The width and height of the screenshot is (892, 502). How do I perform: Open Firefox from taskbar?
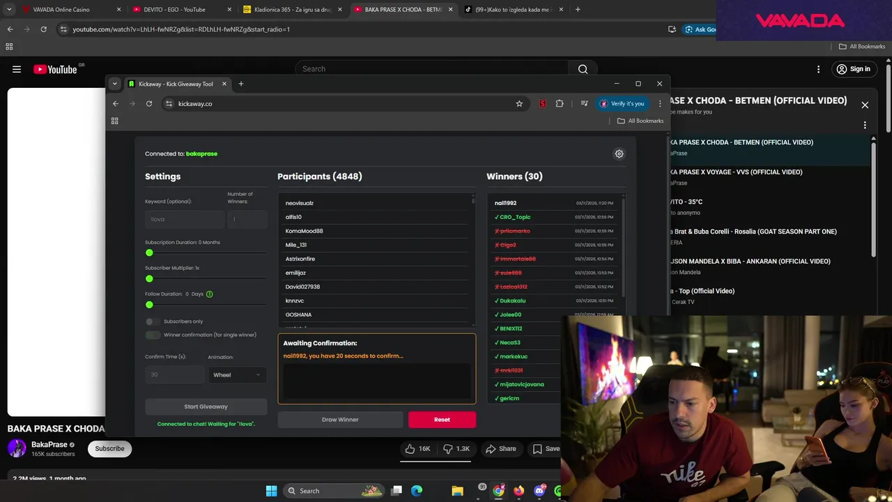click(x=518, y=491)
